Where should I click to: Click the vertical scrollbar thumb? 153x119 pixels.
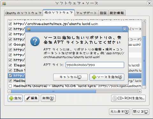pyautogui.click(x=144, y=61)
